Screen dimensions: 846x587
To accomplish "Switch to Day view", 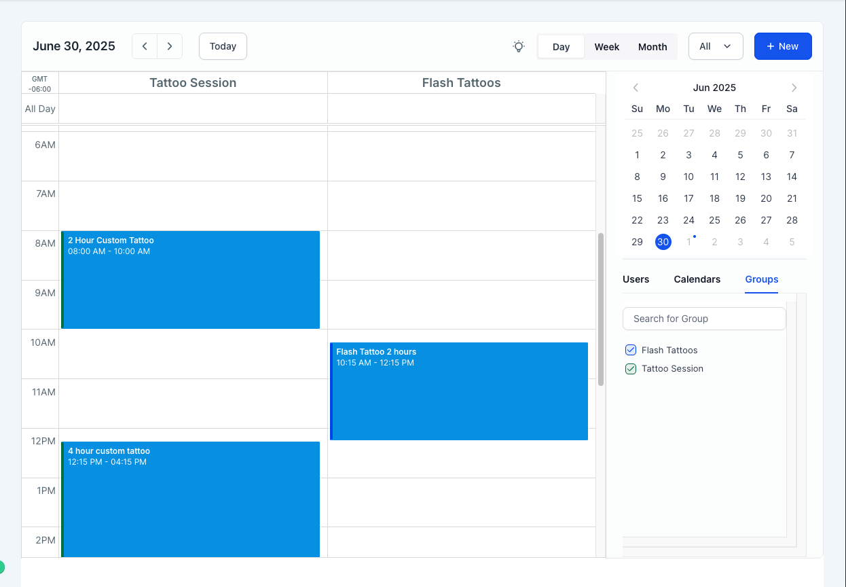I will coord(561,47).
